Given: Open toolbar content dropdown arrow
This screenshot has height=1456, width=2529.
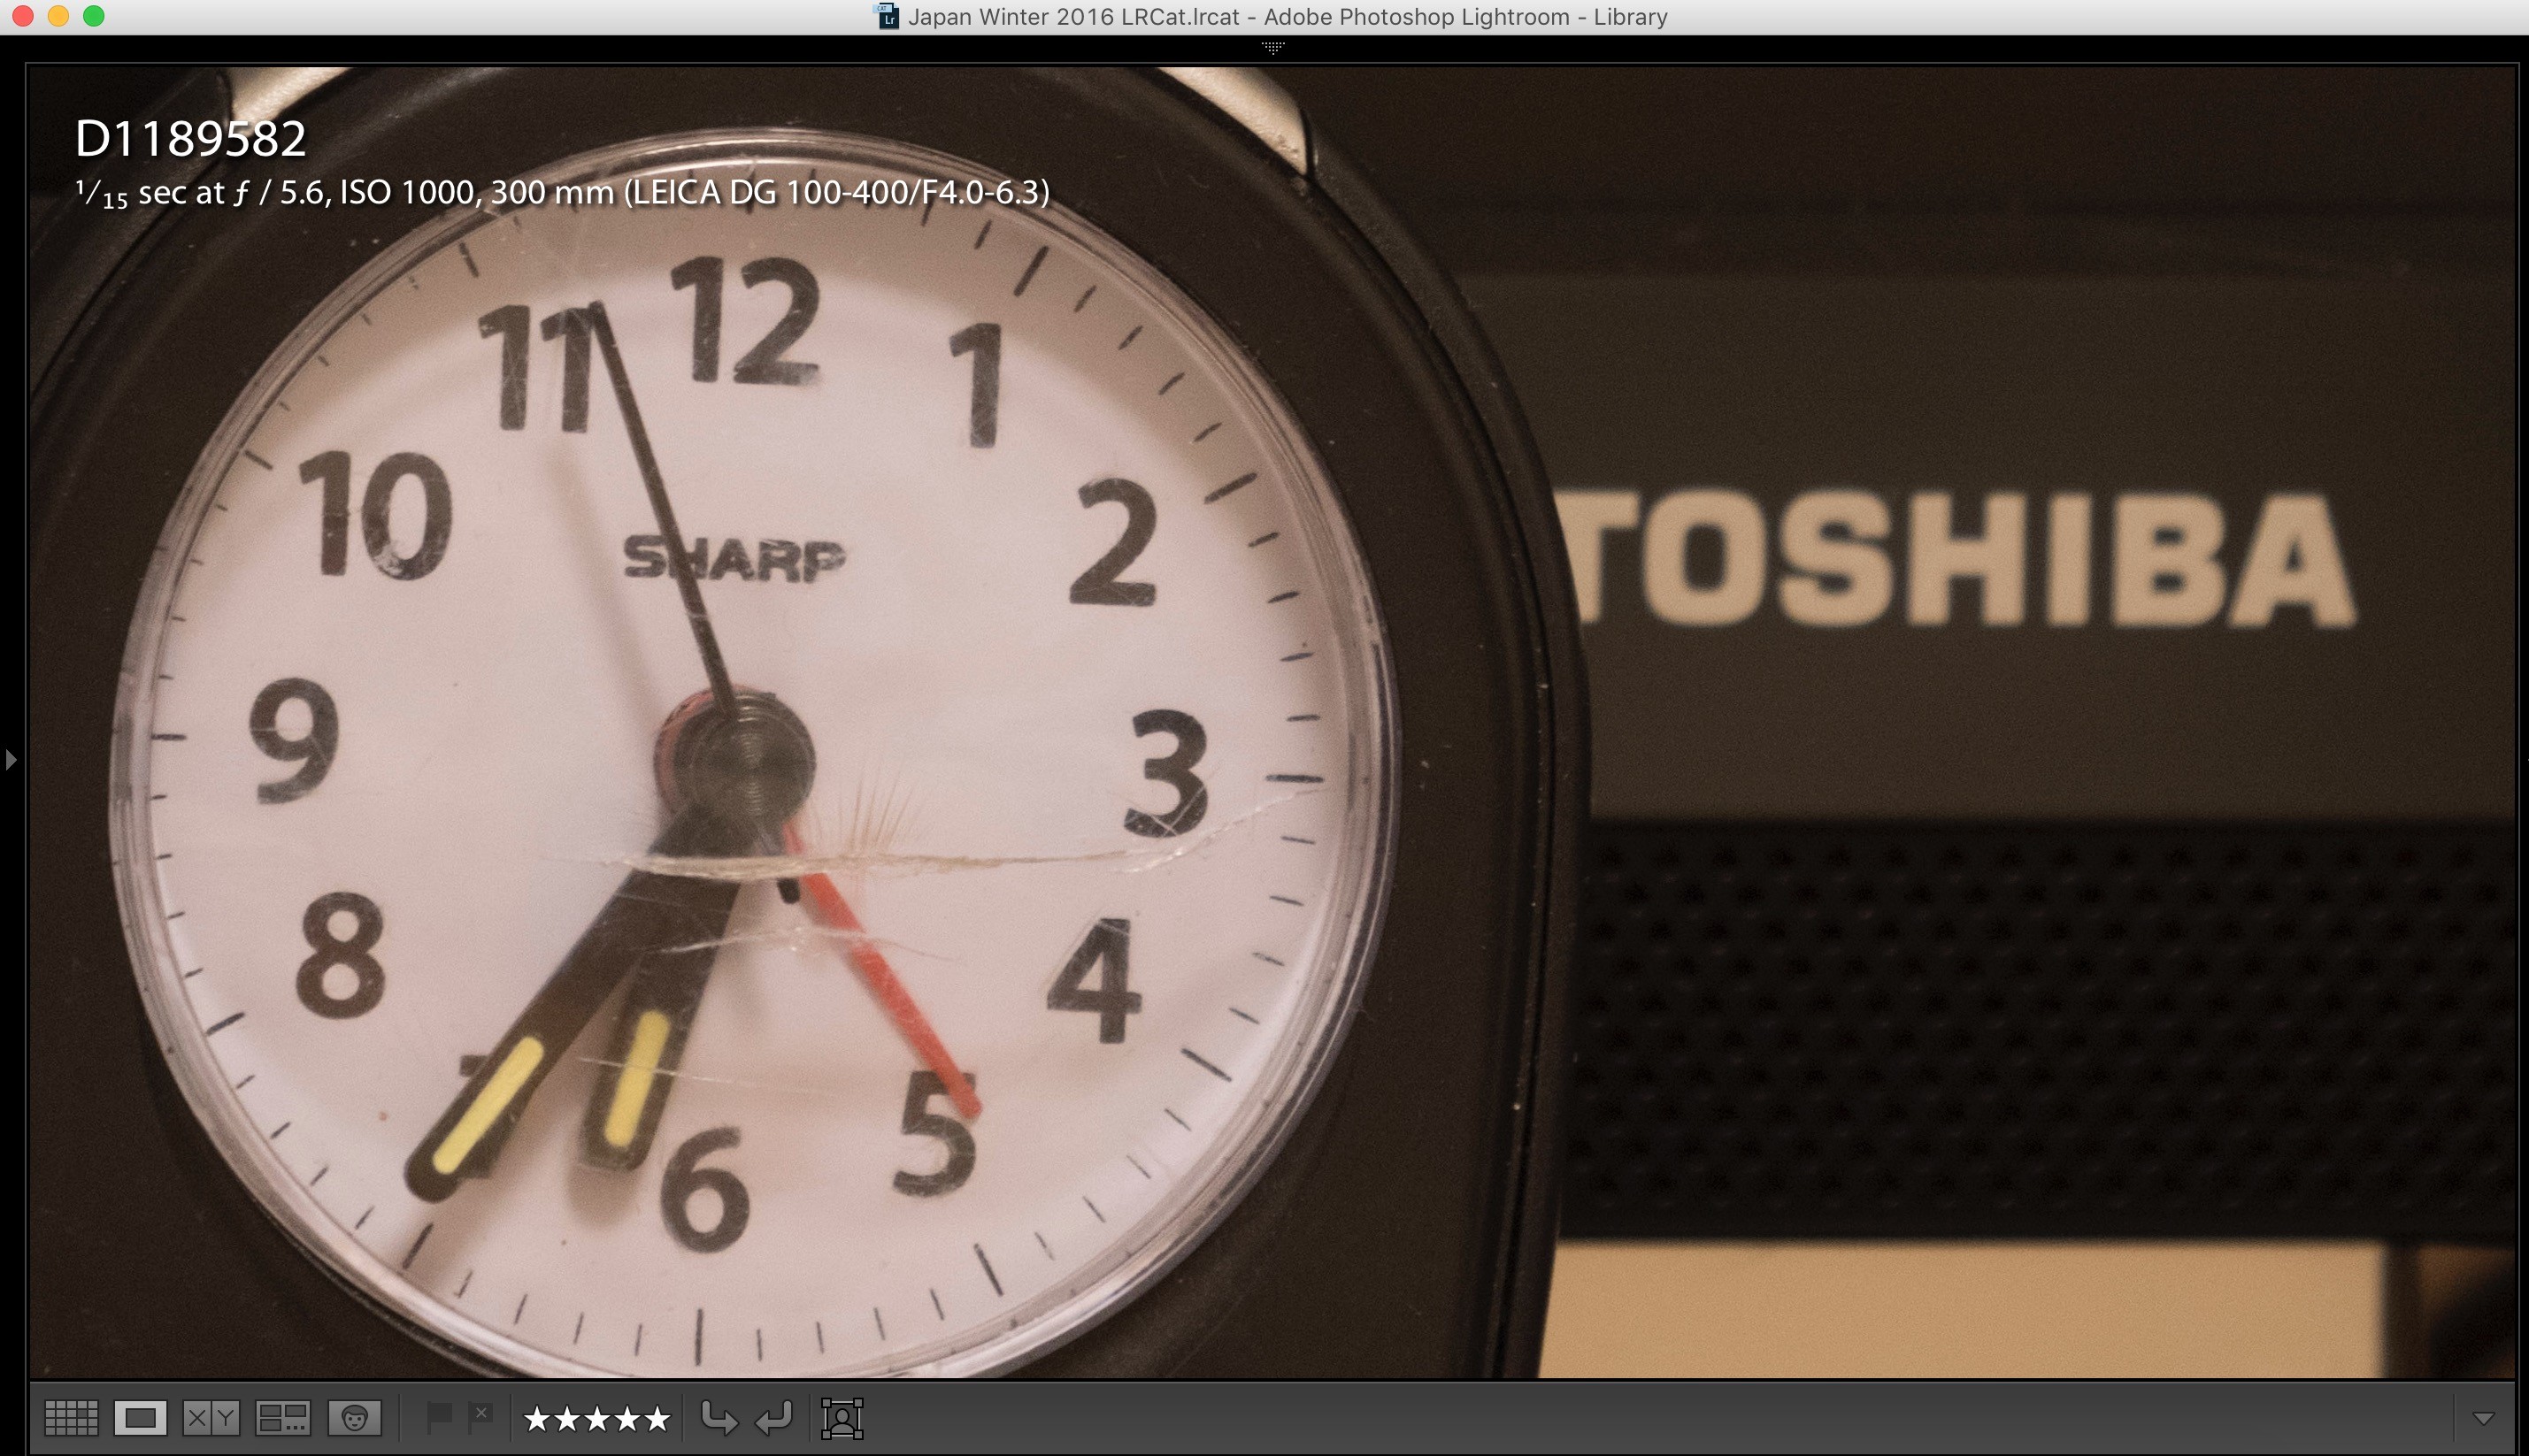Looking at the screenshot, I should pyautogui.click(x=2484, y=1418).
